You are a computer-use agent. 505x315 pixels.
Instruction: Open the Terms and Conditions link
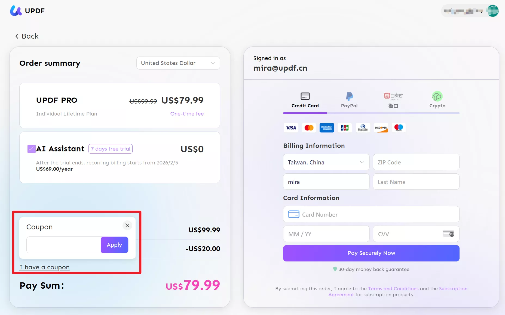tap(393, 289)
